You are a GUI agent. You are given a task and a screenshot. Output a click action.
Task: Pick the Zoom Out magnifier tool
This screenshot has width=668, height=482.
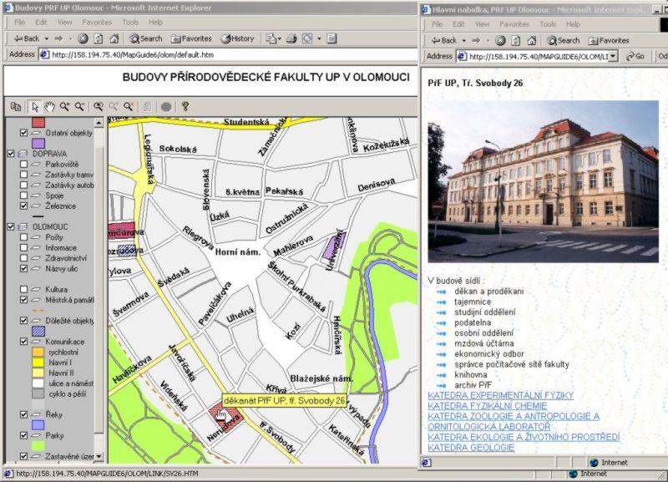coord(79,107)
